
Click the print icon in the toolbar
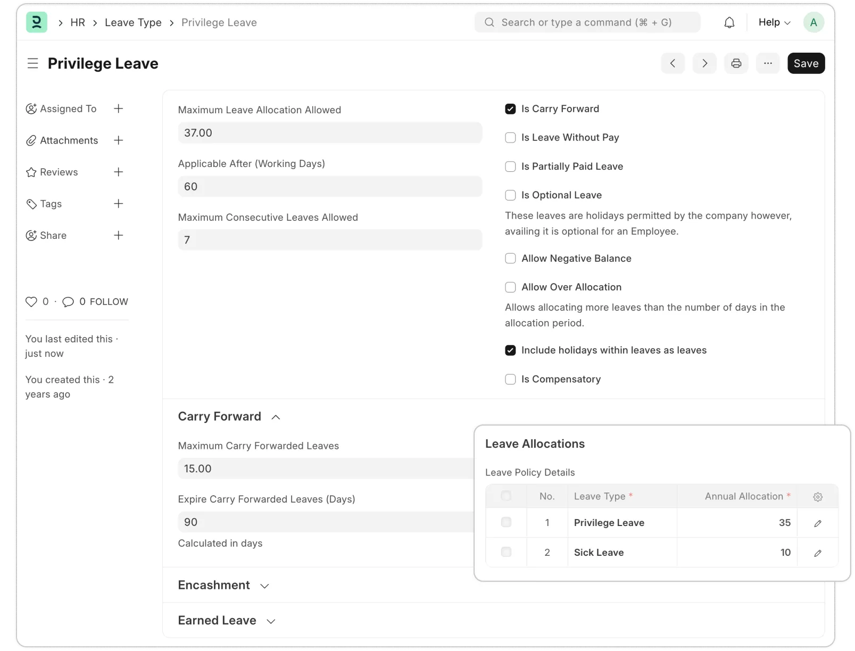point(736,63)
